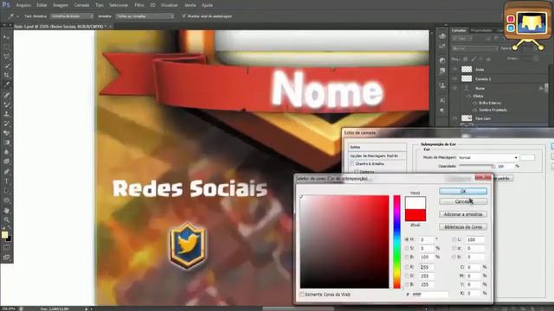Click Cancelar in color picker
Viewport: 554px width, 311px height.
463,201
